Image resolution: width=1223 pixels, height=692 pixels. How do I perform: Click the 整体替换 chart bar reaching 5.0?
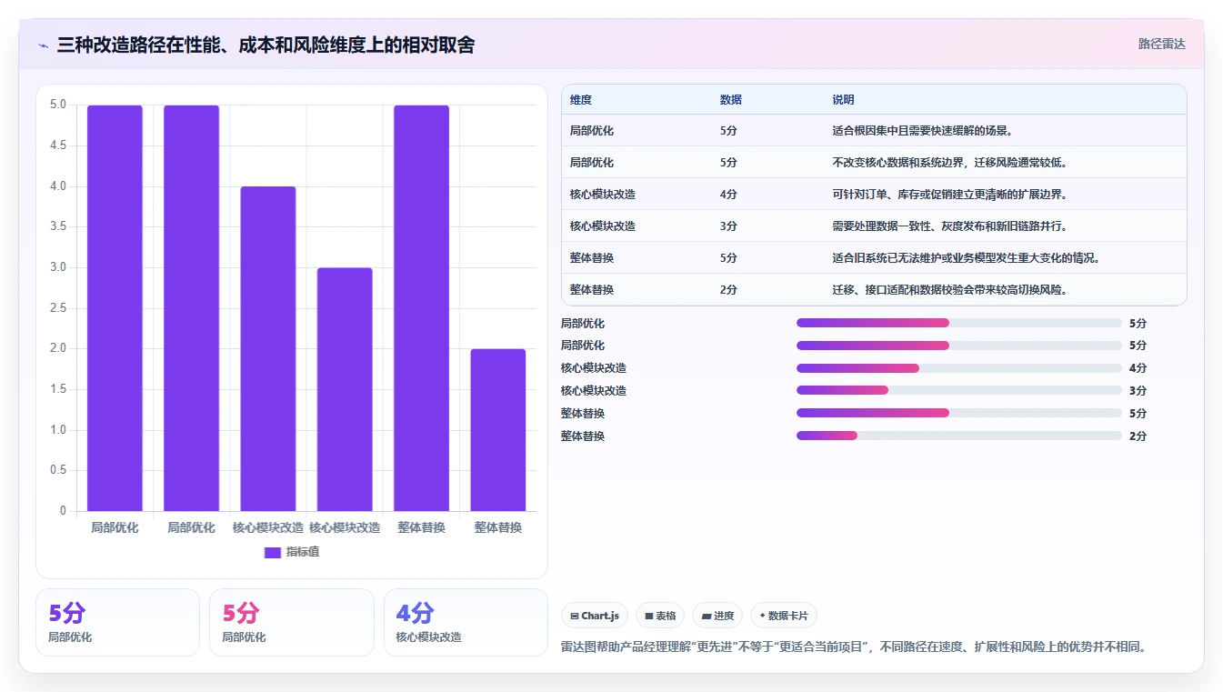pos(421,308)
